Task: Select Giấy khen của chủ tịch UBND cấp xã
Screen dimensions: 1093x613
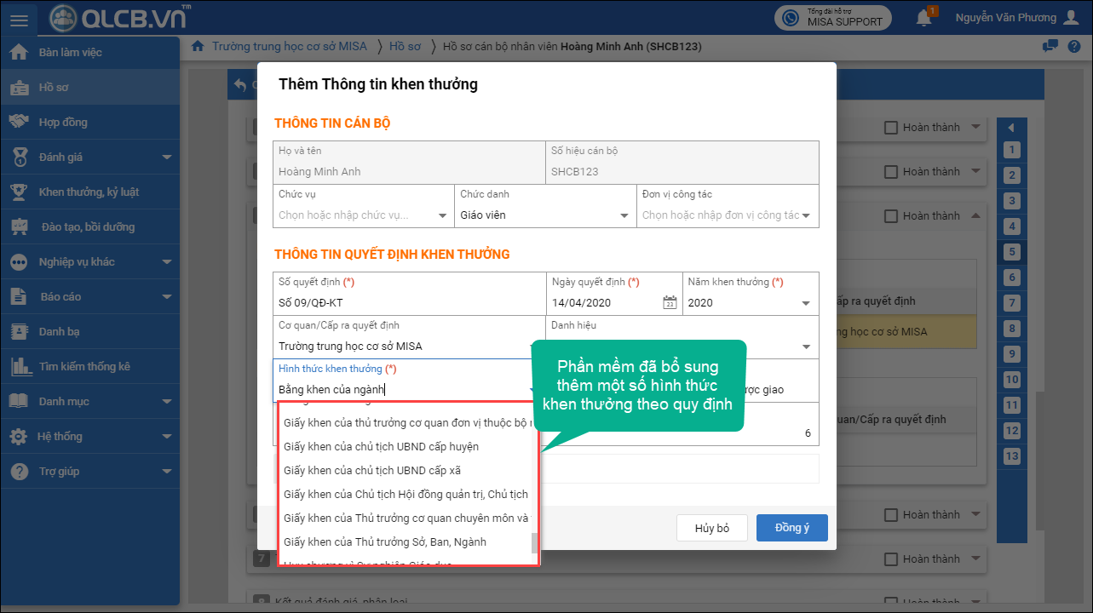Action: (x=372, y=471)
